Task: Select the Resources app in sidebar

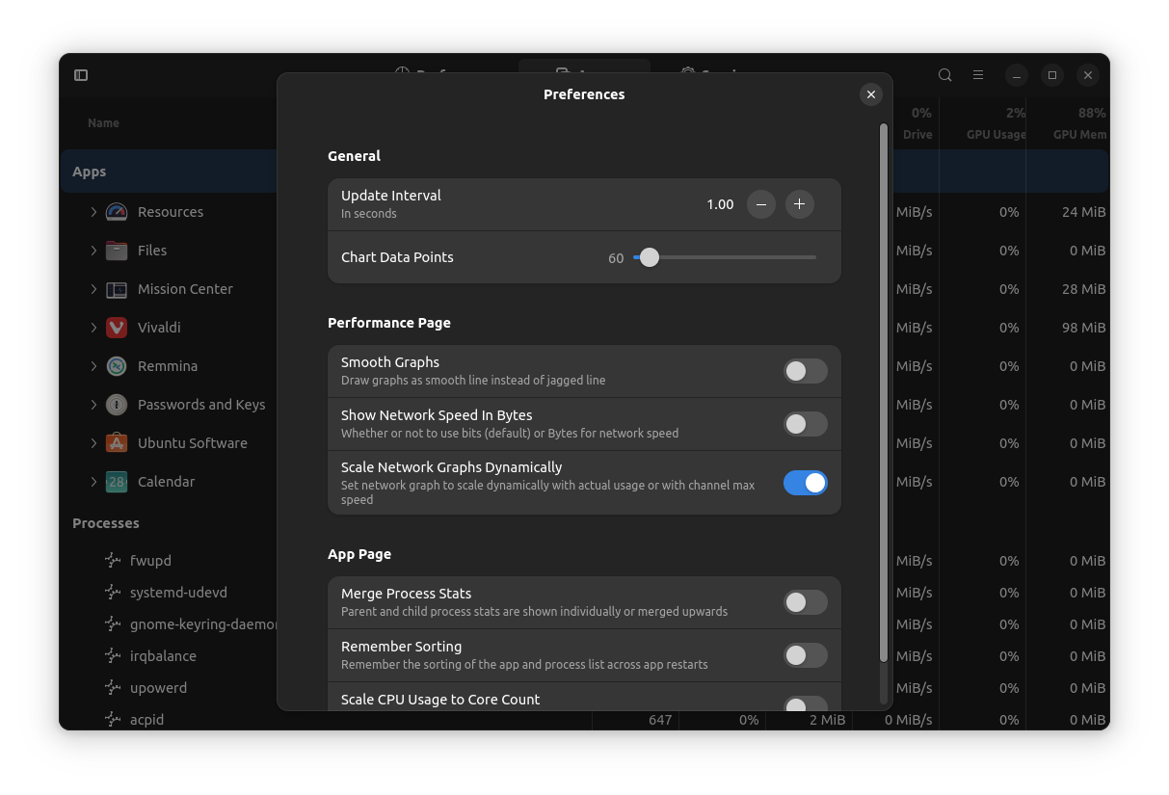Action: 170,211
